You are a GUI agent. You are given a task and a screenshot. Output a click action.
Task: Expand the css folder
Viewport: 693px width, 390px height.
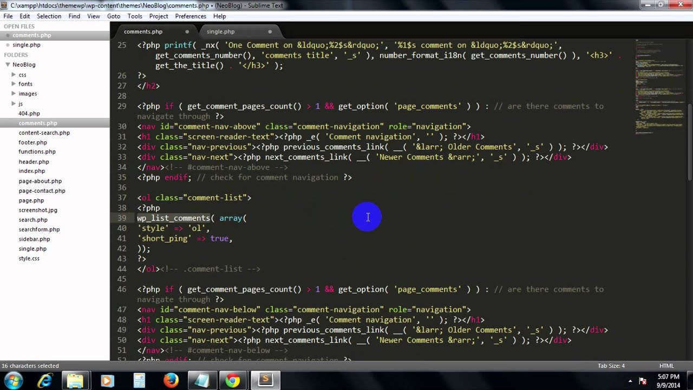tap(14, 74)
